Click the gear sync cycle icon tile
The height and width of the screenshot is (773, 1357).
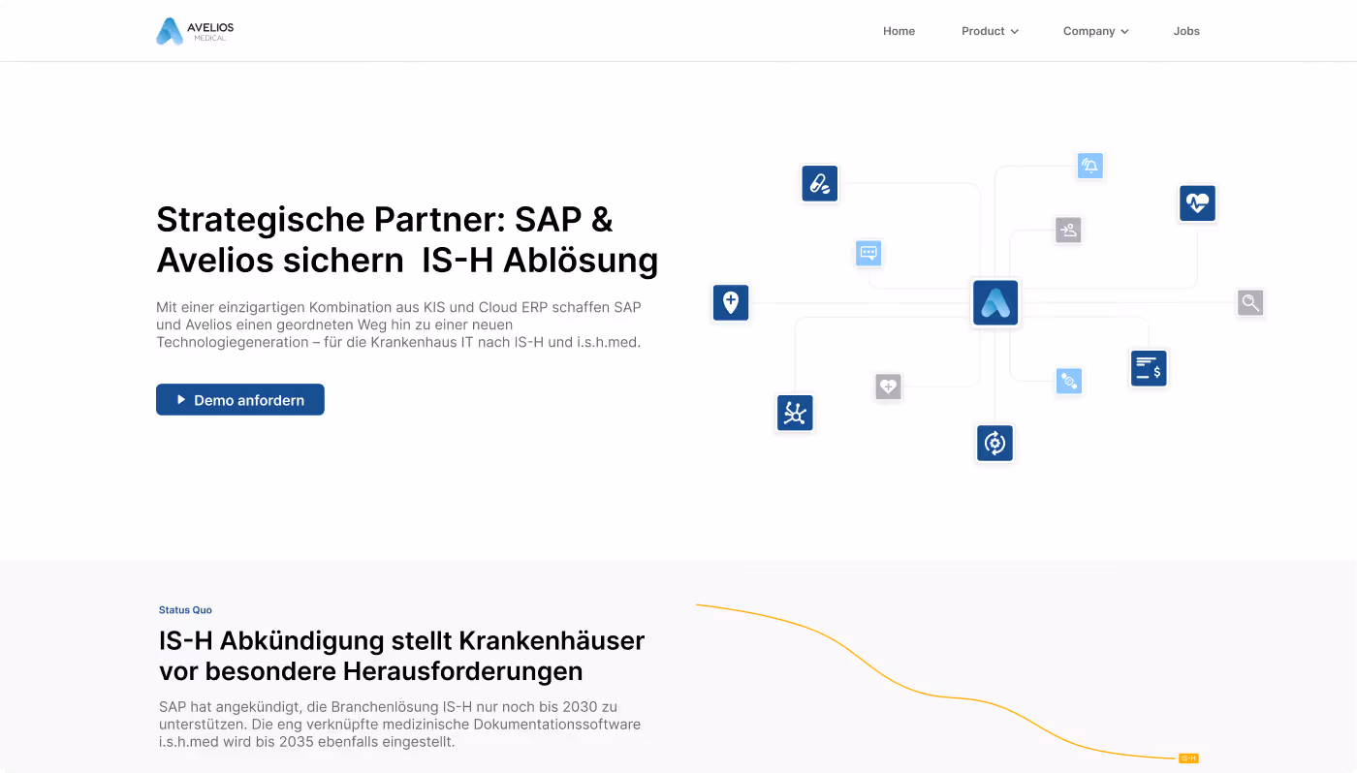pyautogui.click(x=994, y=443)
